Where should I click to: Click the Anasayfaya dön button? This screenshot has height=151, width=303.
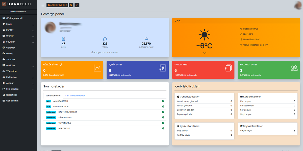click(x=57, y=5)
